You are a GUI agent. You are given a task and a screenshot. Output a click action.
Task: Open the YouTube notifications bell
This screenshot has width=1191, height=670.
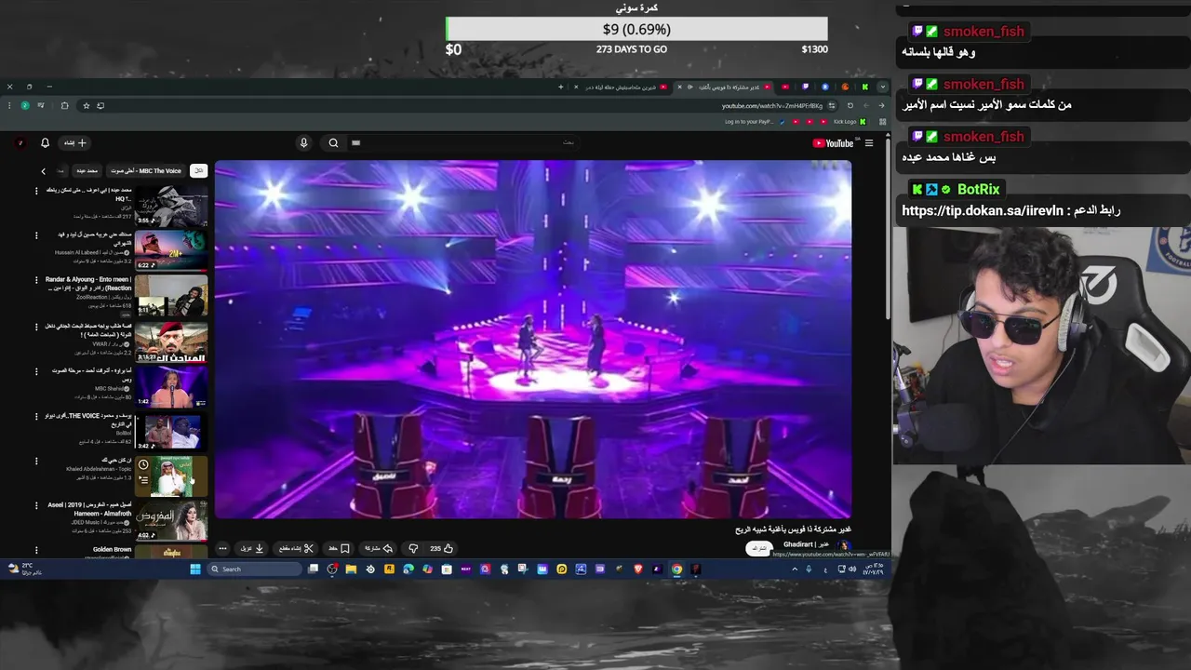click(45, 142)
